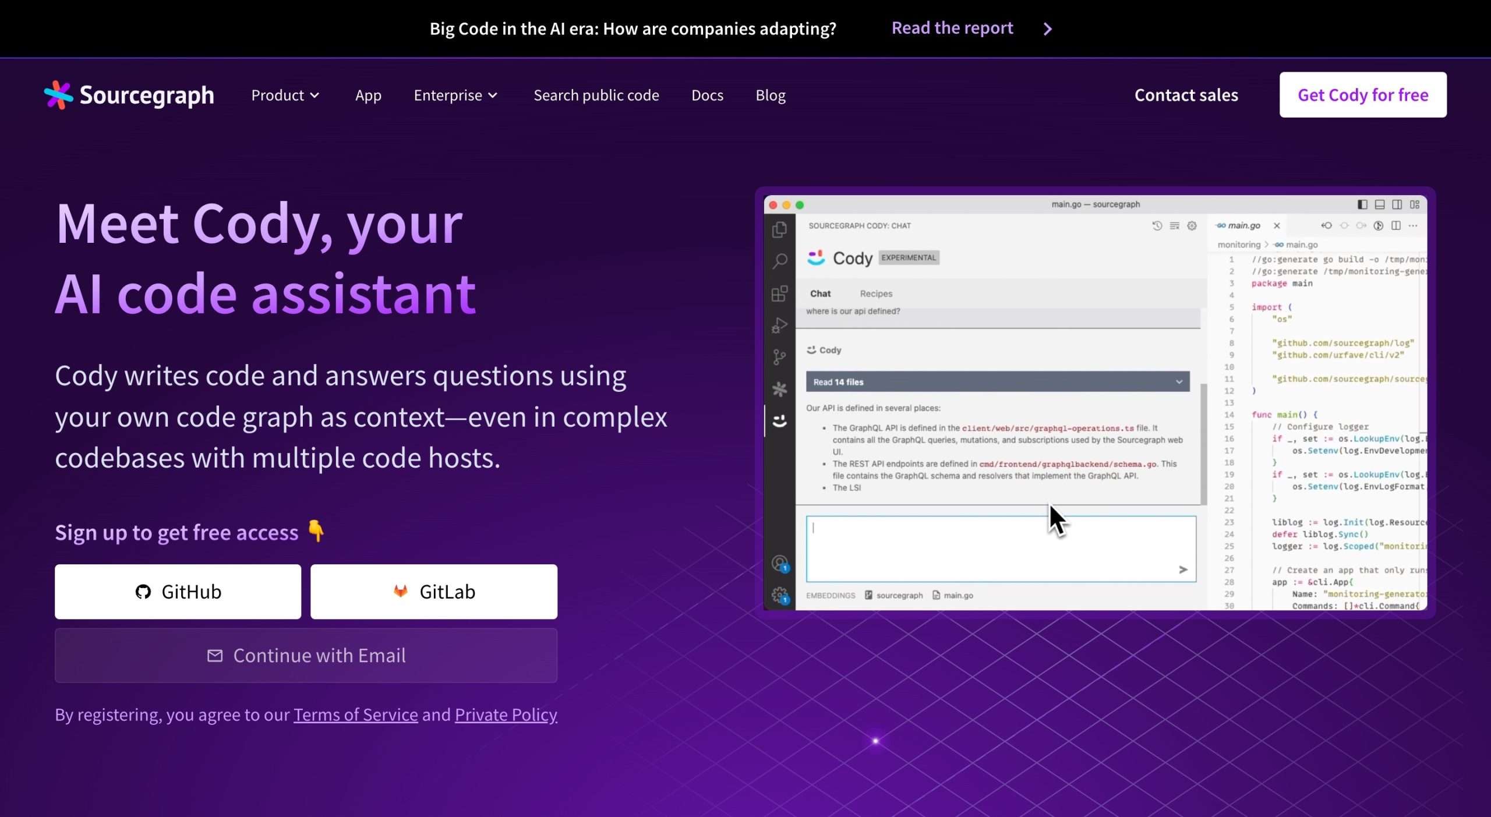The height and width of the screenshot is (817, 1491).
Task: Click the Cody chat message input box
Action: point(1001,549)
